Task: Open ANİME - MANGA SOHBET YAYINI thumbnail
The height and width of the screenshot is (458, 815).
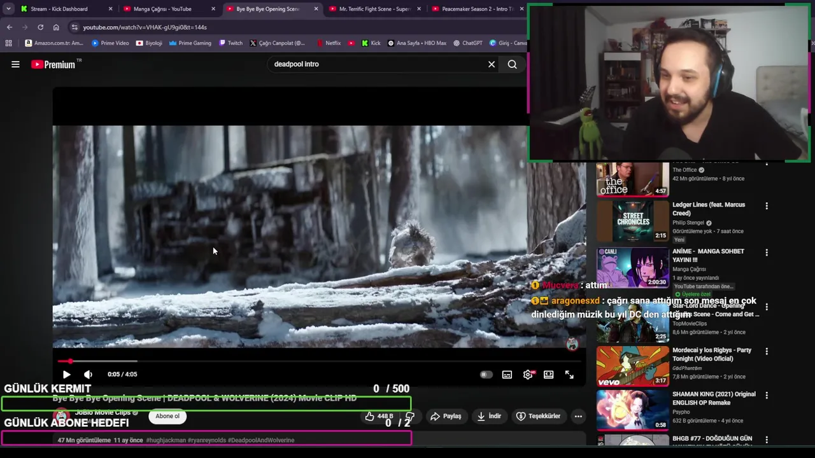Action: point(632,267)
